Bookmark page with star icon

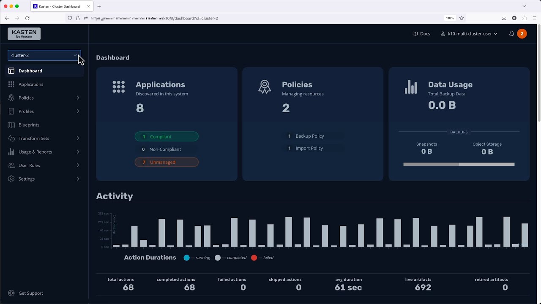tap(462, 18)
